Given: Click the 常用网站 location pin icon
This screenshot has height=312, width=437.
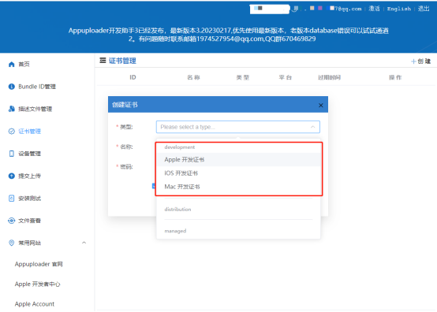Looking at the screenshot, I should click(x=11, y=243).
